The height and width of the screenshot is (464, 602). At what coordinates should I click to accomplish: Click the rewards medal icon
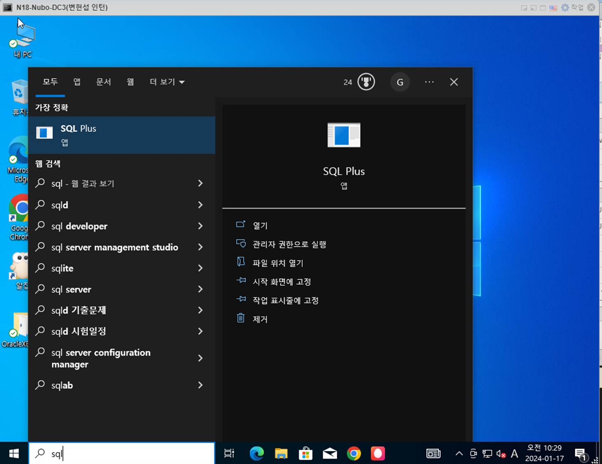point(366,82)
